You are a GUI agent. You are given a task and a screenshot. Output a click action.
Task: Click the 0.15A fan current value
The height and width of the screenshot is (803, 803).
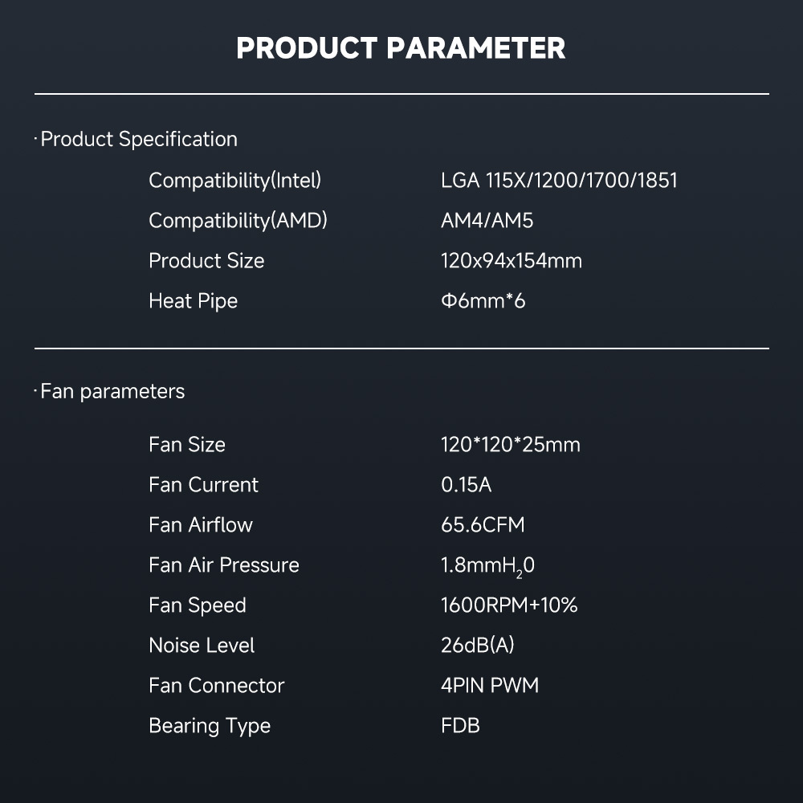466,484
